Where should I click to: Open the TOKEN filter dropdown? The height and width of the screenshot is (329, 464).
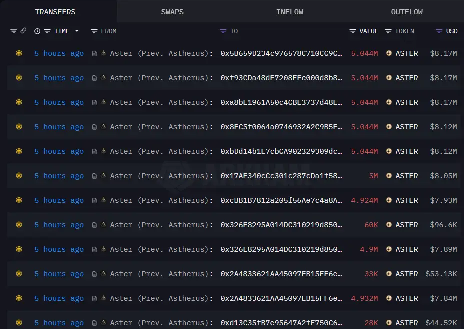(x=388, y=31)
